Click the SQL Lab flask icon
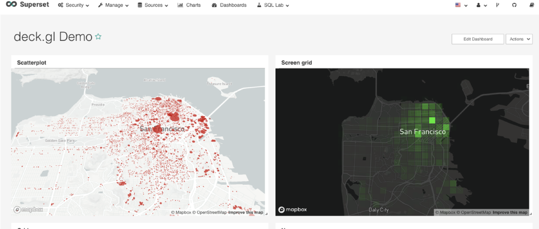 point(259,5)
